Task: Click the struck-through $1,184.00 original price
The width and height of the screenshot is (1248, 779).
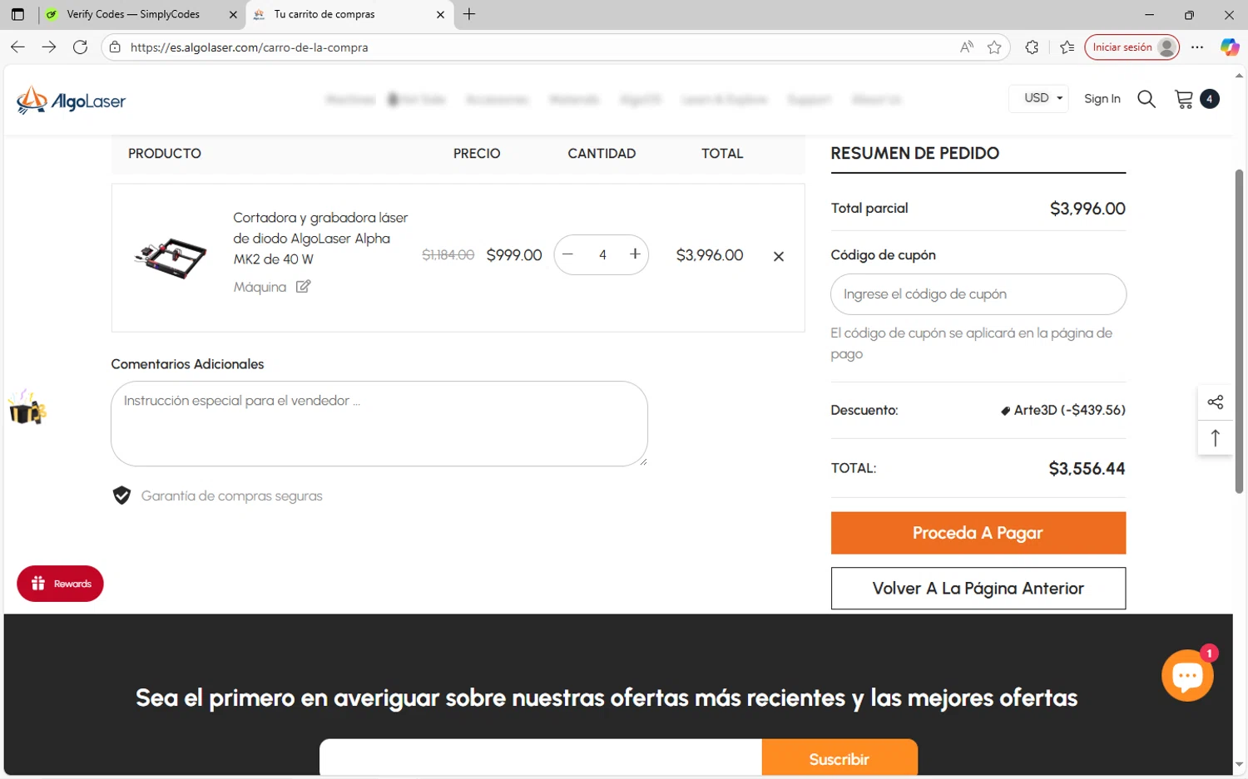Action: tap(448, 255)
